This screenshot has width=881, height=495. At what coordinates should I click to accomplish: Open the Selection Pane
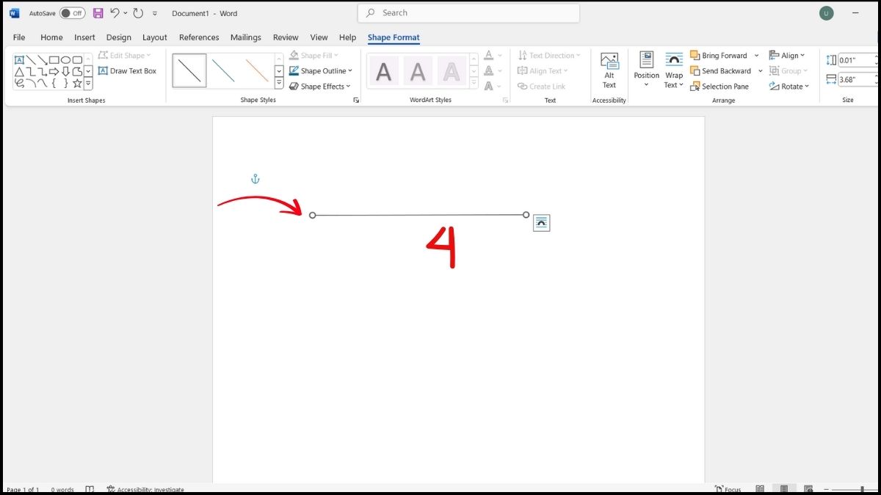click(719, 87)
